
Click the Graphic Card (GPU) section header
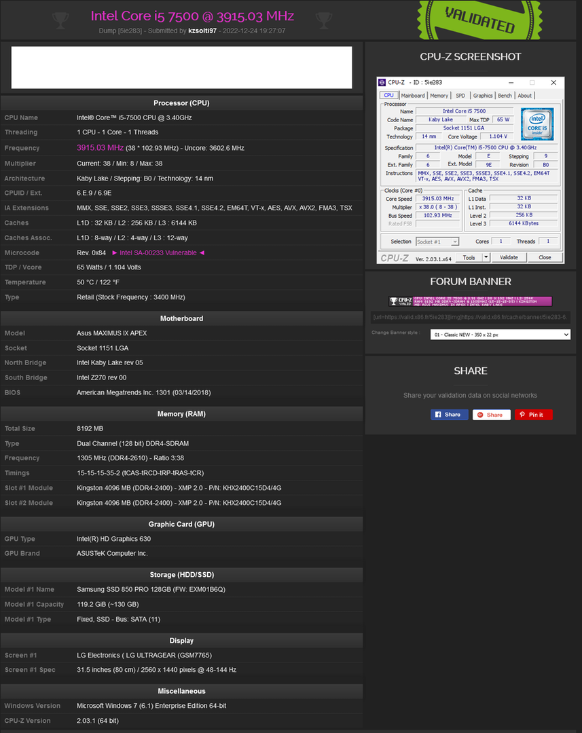click(181, 525)
